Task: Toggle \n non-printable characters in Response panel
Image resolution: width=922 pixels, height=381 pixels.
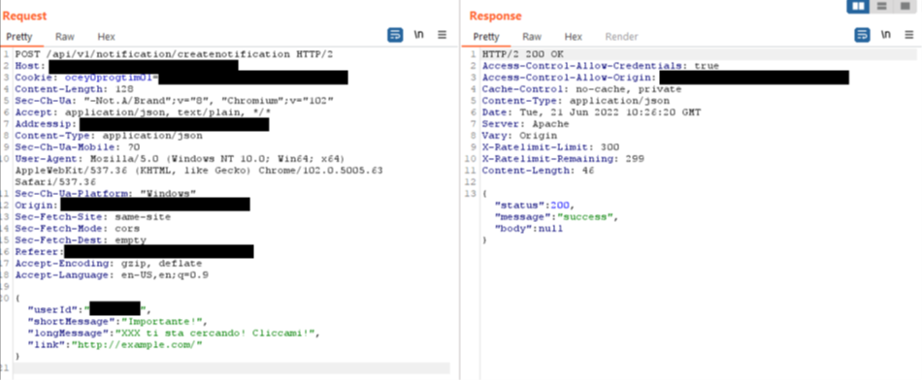Action: click(x=885, y=35)
